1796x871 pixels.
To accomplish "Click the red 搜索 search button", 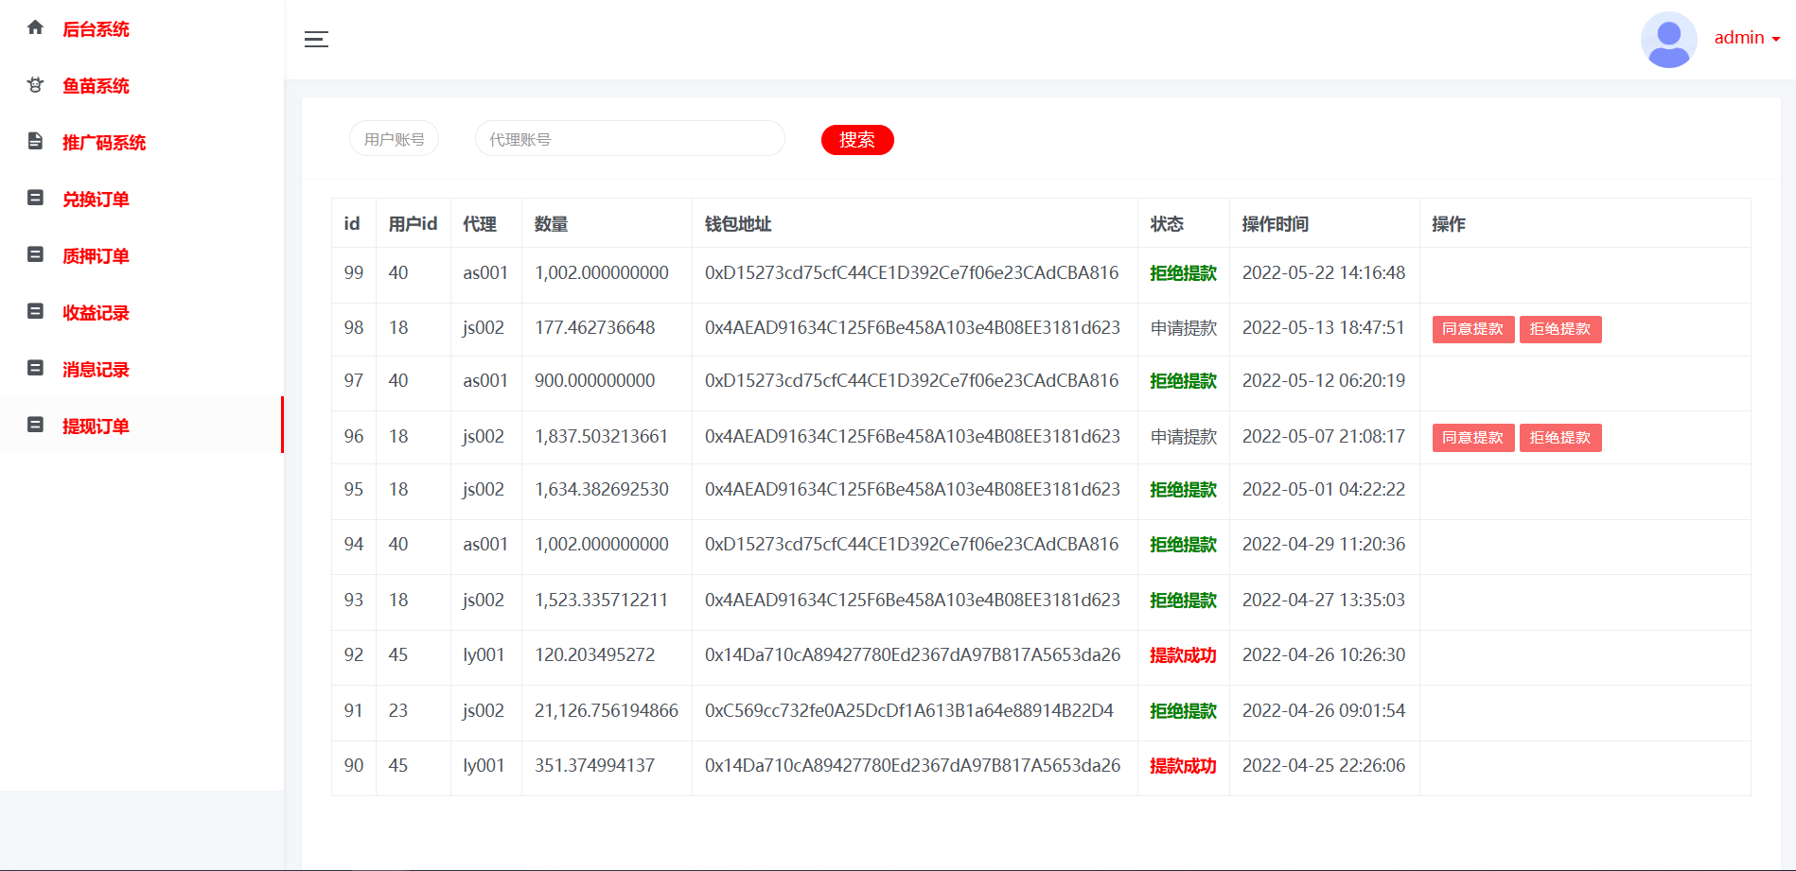I will (856, 140).
